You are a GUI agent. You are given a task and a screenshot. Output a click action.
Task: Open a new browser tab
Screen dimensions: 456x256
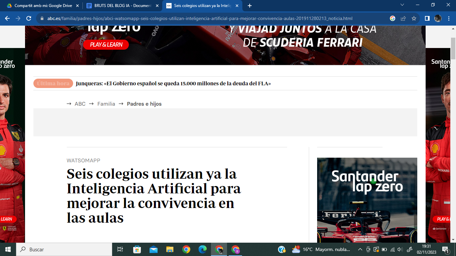249,6
